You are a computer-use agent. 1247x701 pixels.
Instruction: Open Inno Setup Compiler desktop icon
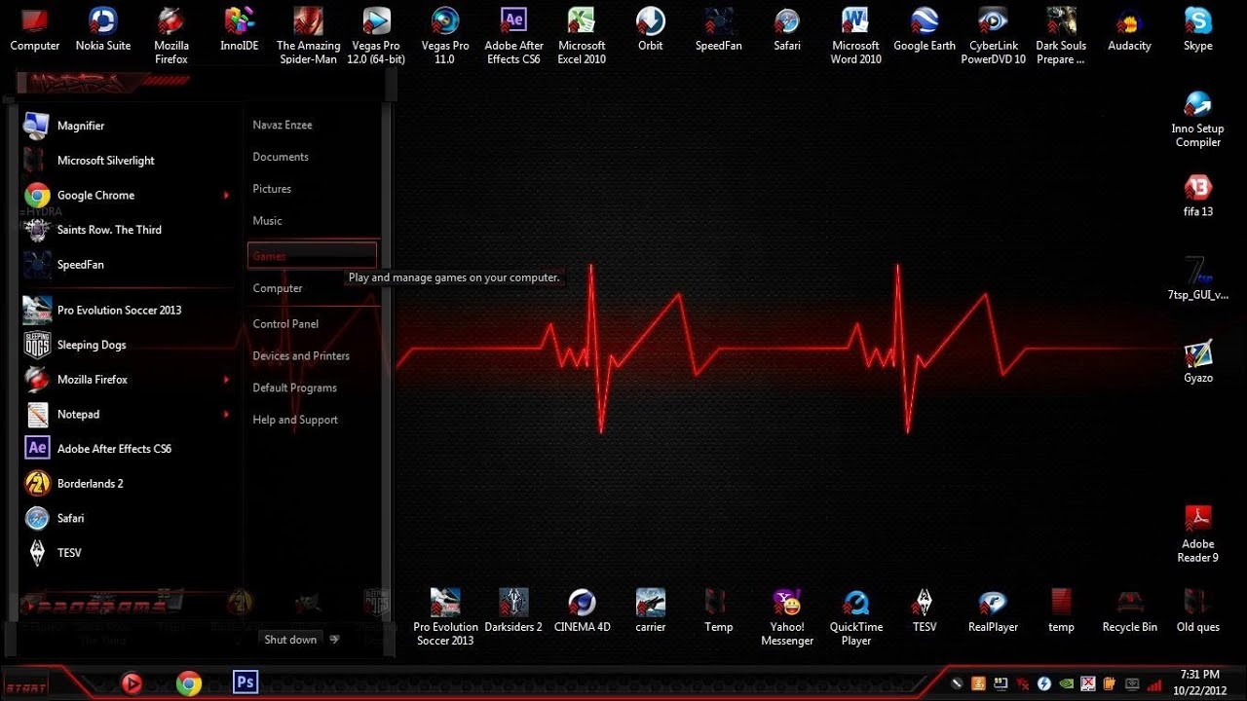1198,119
